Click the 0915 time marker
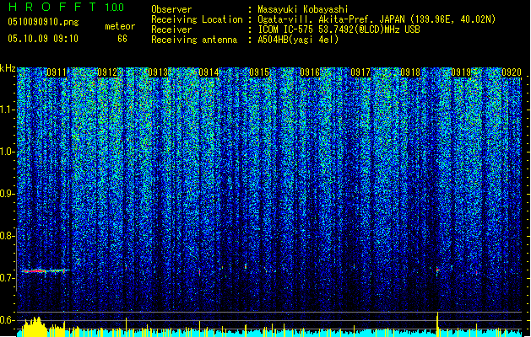 [x=259, y=72]
